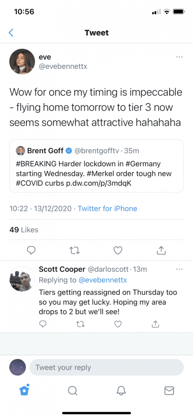Screen dimensions: 193x418
Task: Like Scott Cooper's reply
Action: pyautogui.click(x=118, y=324)
